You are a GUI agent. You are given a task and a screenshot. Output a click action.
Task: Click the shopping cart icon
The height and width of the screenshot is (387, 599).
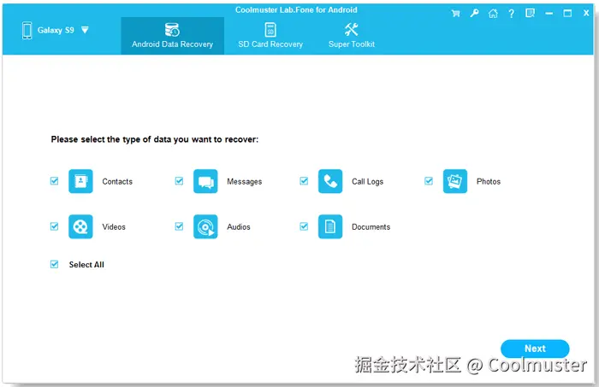point(455,14)
